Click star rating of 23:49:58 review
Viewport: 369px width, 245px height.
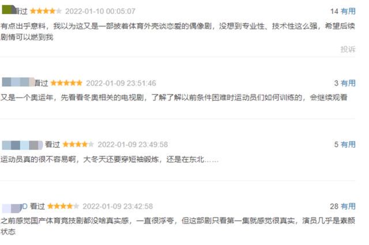click(78, 144)
